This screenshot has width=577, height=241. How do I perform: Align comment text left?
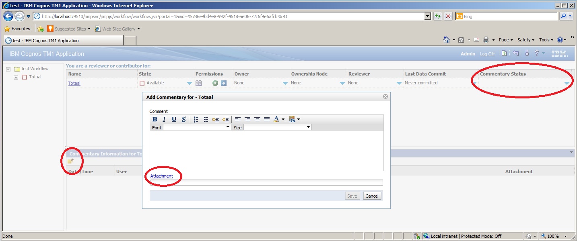(238, 119)
